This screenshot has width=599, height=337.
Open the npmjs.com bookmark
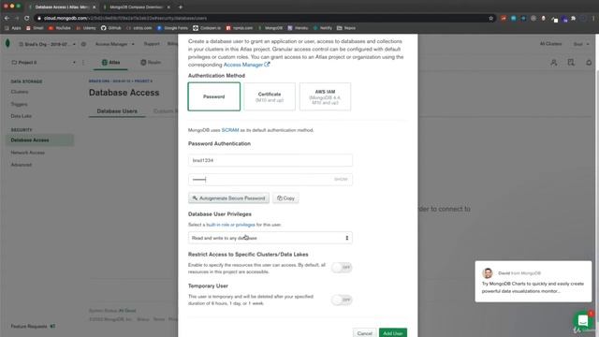pos(240,28)
